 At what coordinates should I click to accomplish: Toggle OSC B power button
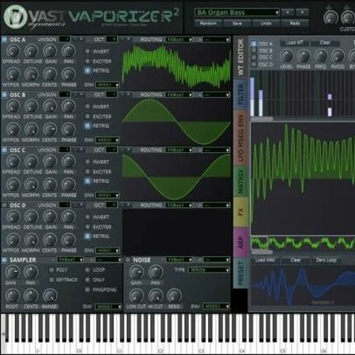coord(4,94)
